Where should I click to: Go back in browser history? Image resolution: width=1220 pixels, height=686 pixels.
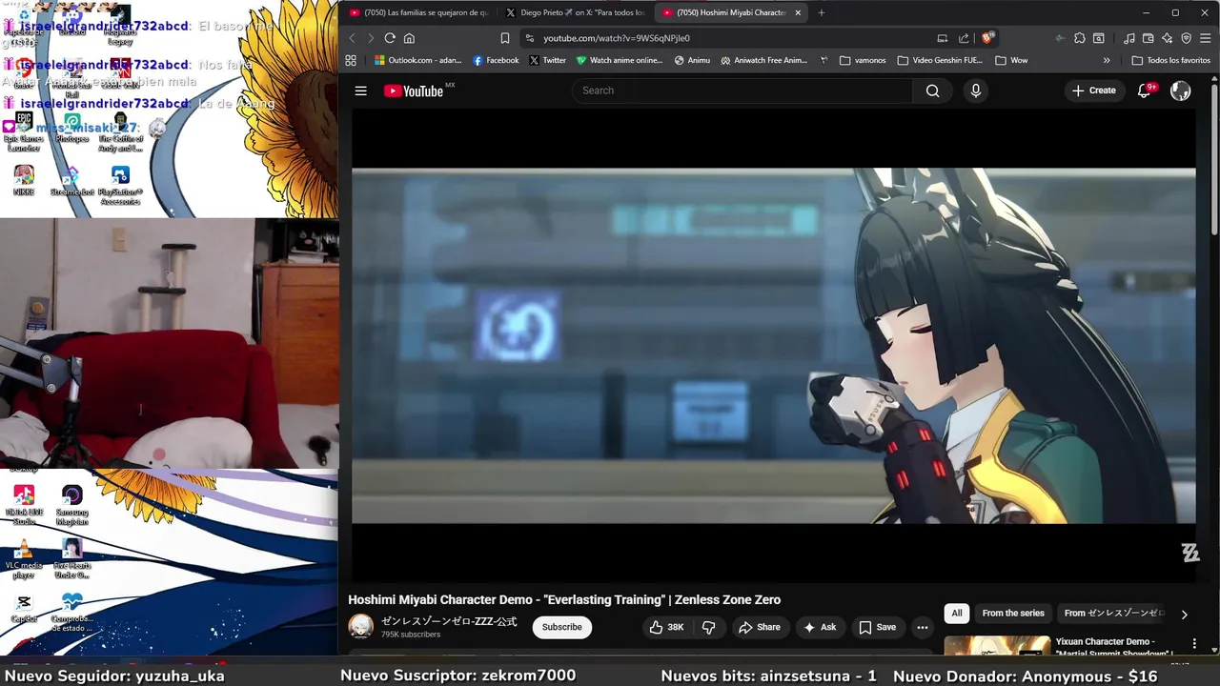click(352, 38)
